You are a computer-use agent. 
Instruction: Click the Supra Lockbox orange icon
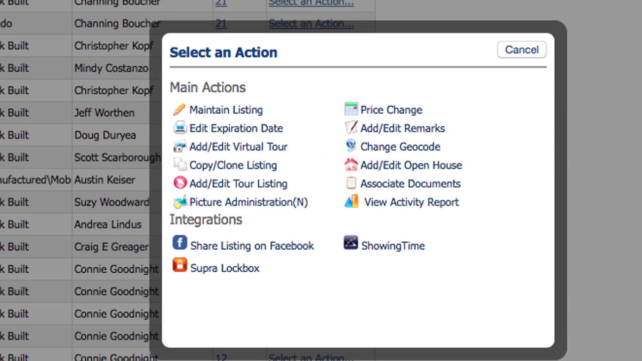click(x=180, y=265)
